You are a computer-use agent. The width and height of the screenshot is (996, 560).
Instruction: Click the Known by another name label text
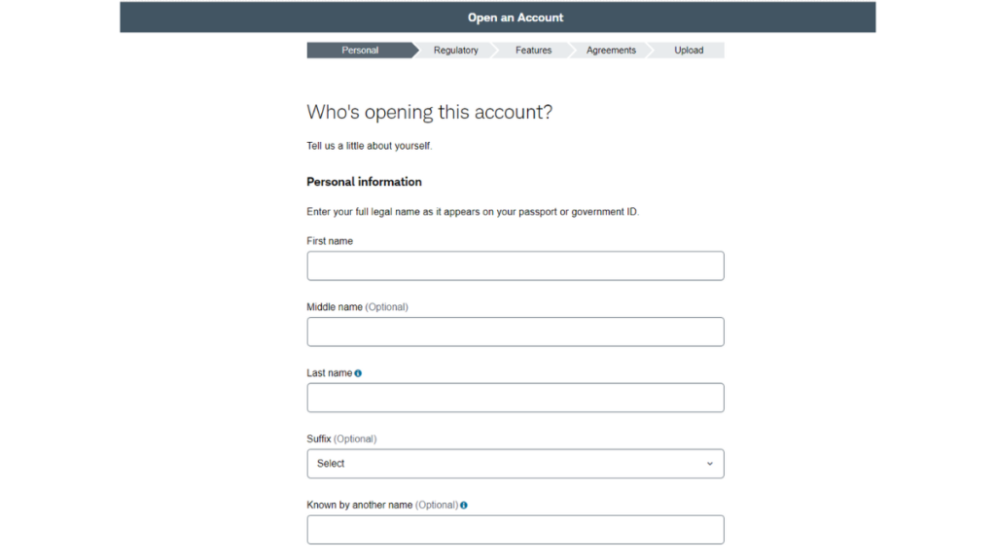coord(360,506)
